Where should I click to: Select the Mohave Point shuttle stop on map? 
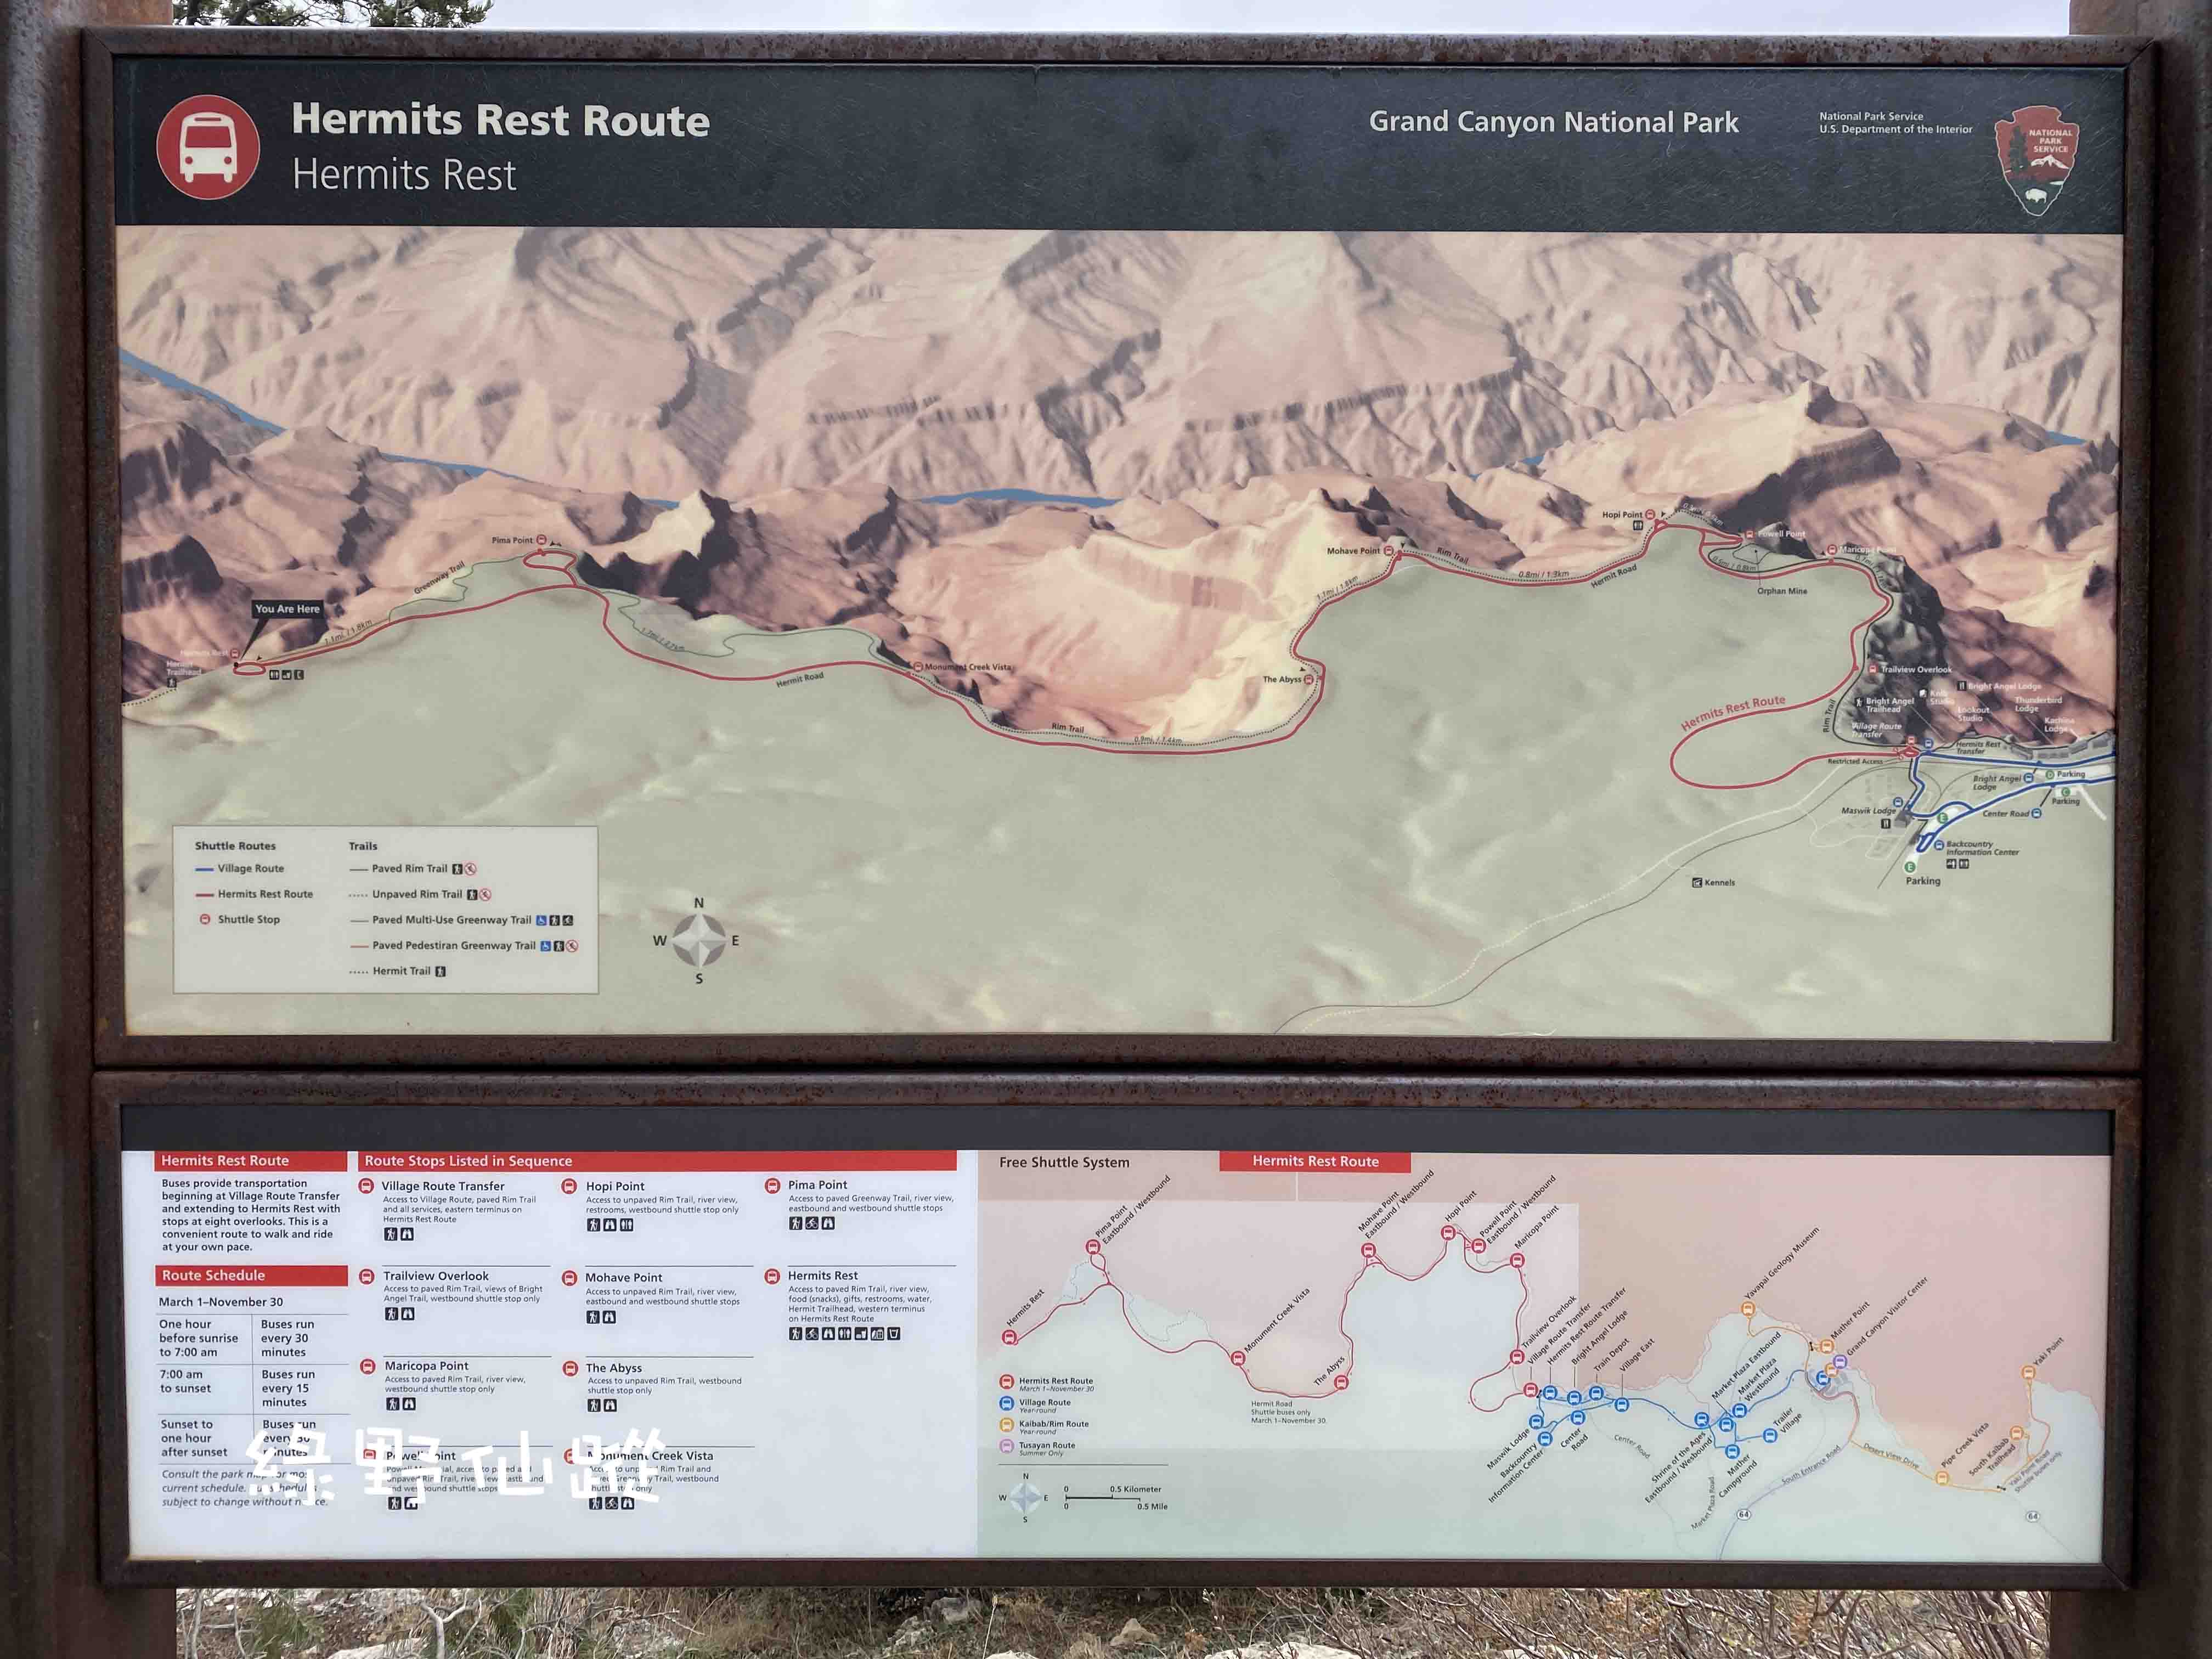click(1389, 551)
